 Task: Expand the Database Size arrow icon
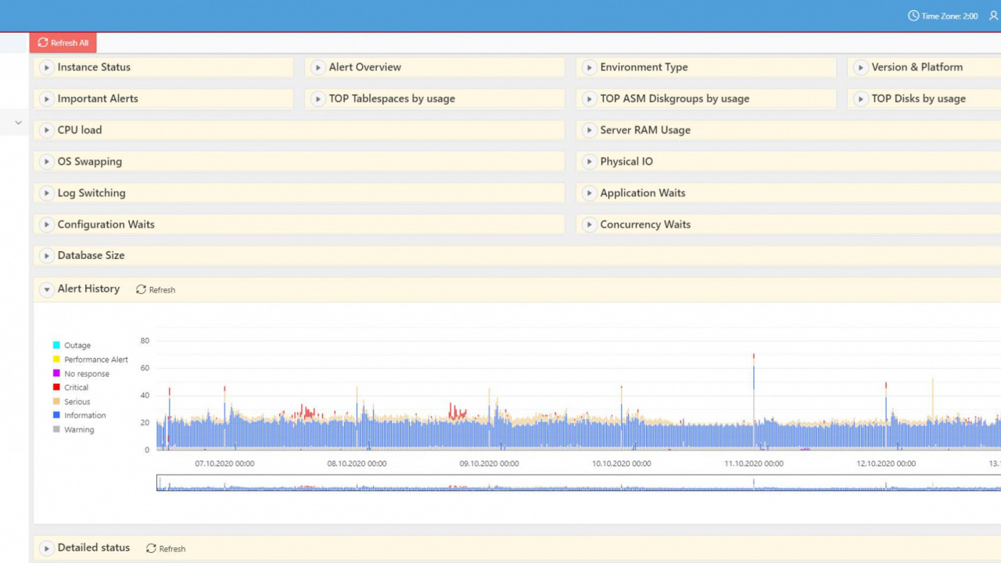[47, 256]
